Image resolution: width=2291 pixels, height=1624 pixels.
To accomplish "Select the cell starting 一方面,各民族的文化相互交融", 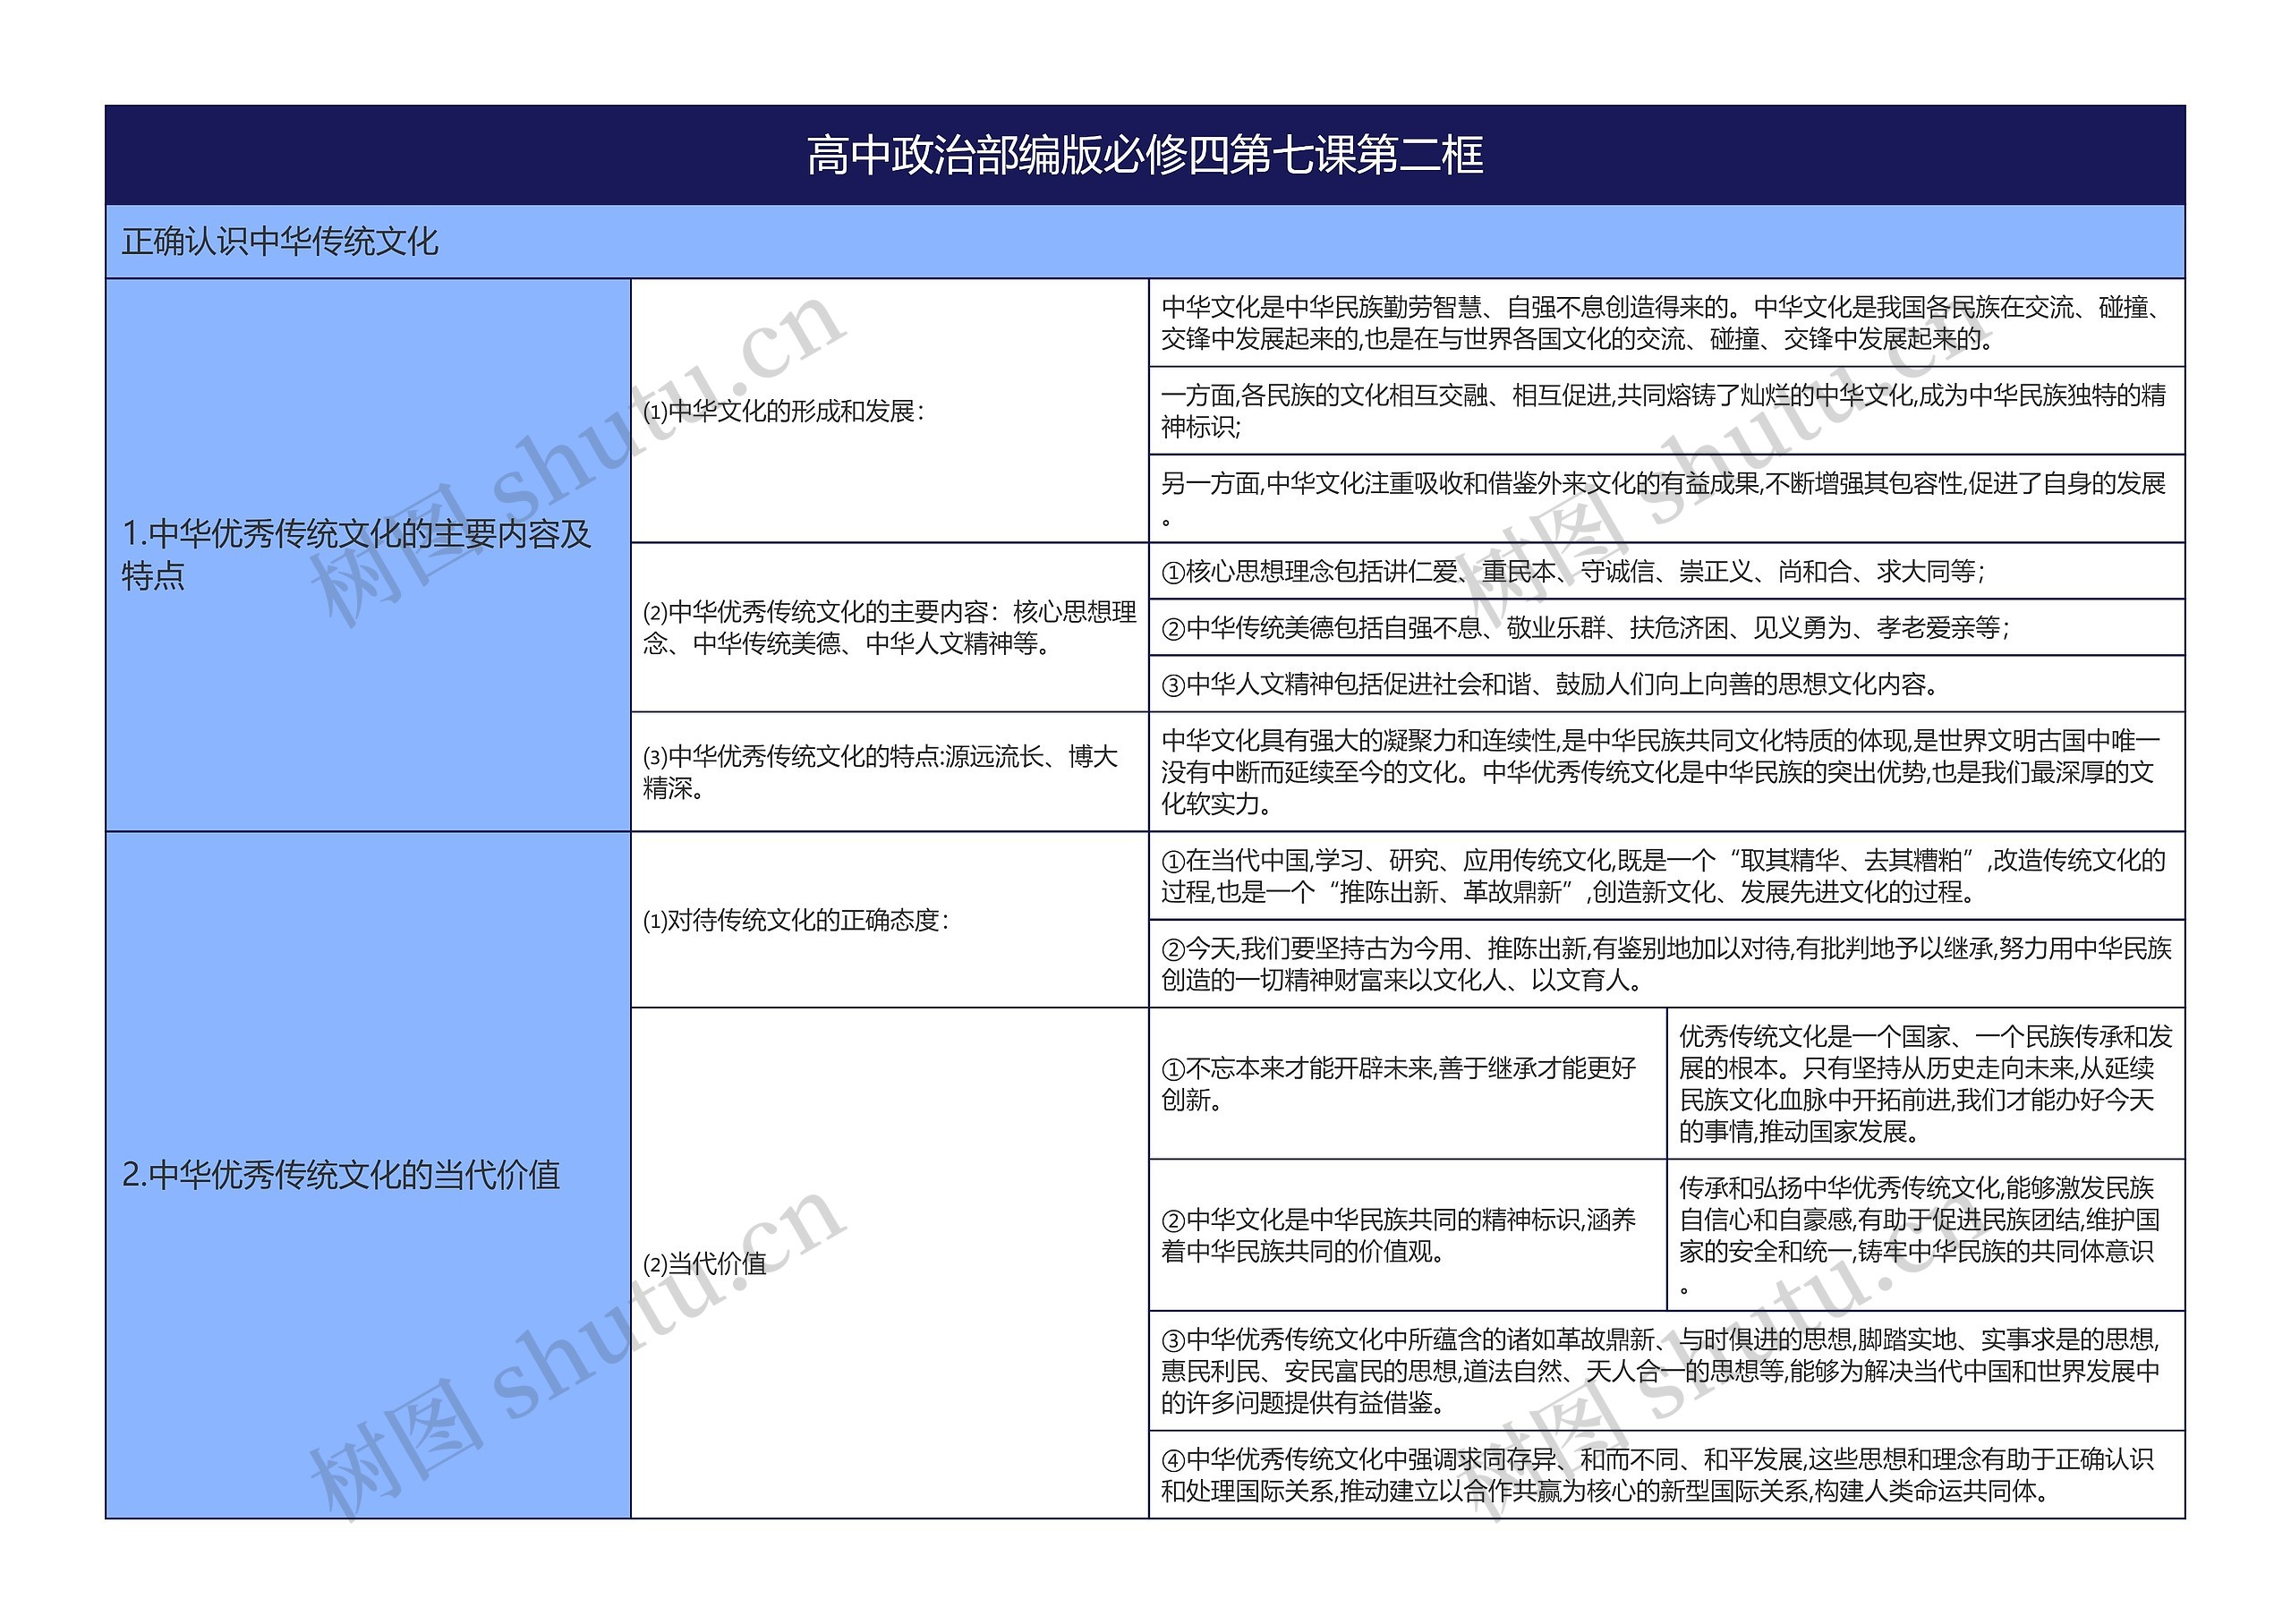I will (x=1667, y=411).
